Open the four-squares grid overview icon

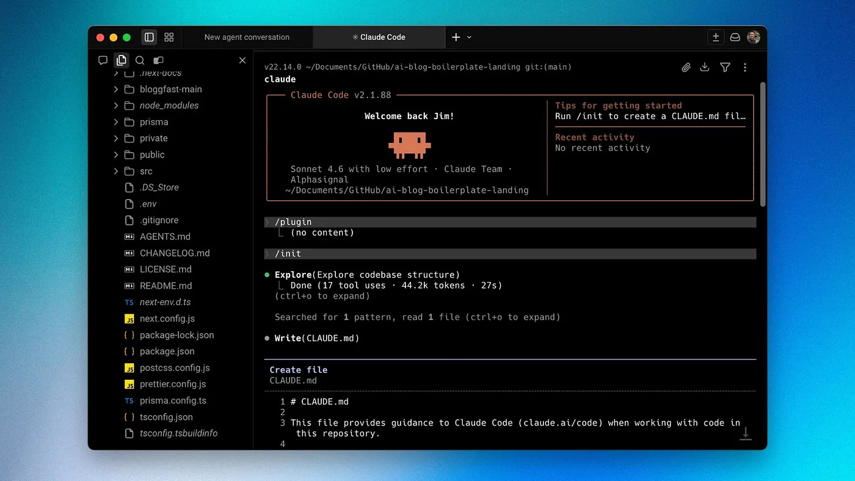169,37
